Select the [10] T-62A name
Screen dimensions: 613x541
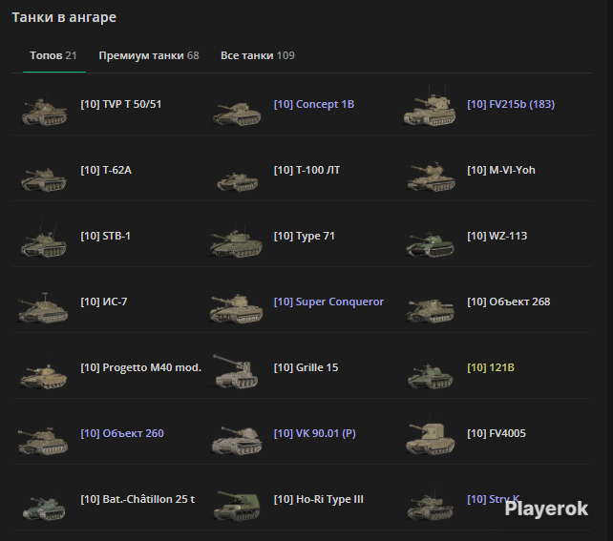pyautogui.click(x=106, y=170)
